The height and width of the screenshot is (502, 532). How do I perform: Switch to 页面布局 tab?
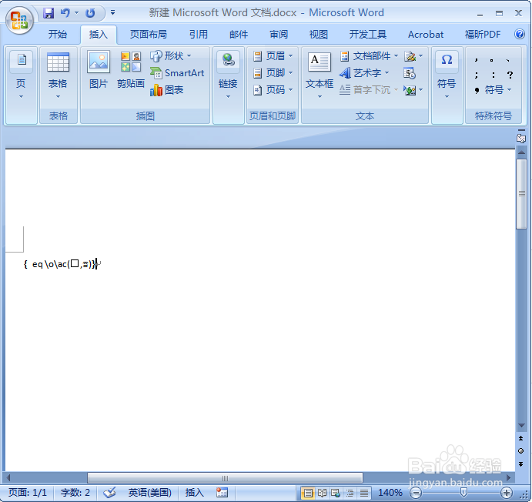[x=149, y=34]
